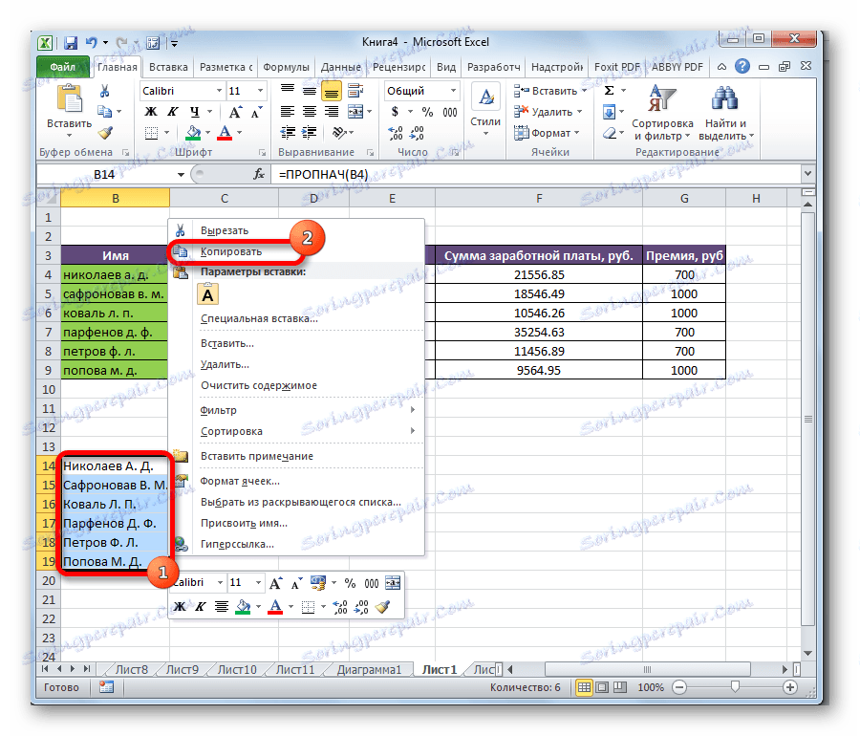Click the red font color A in ribbon
This screenshot has height=736, width=860.
coord(225,133)
